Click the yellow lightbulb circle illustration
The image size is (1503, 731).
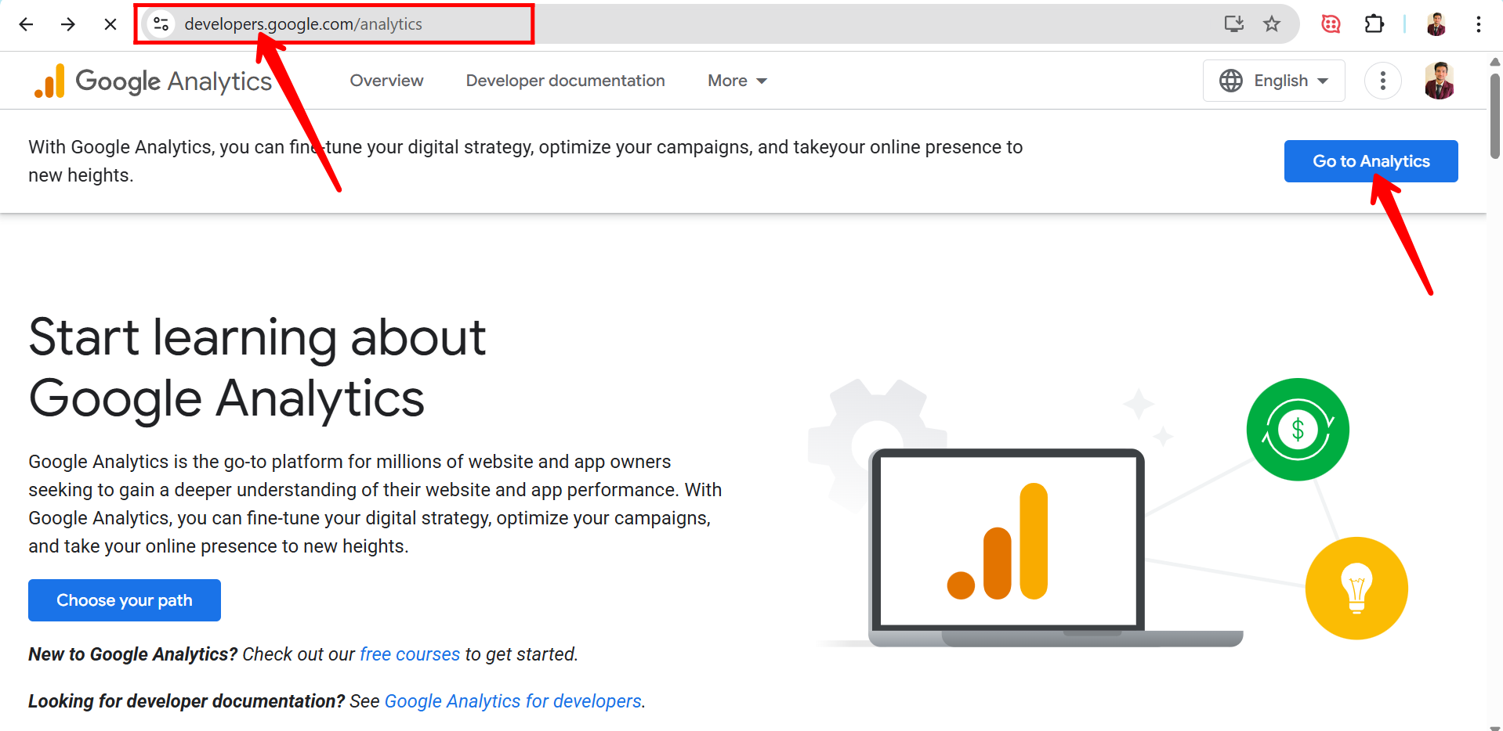(1356, 589)
